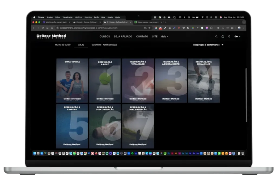Open the Apple menu
Screen dimensions: 277x185
point(34,17)
